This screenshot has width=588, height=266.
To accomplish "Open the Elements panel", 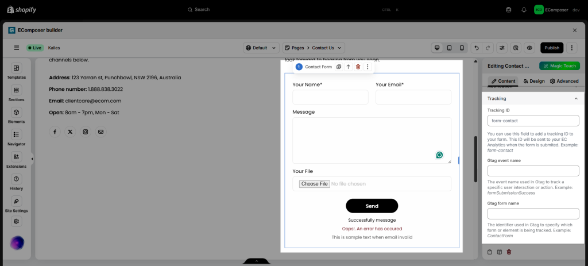I will (16, 116).
